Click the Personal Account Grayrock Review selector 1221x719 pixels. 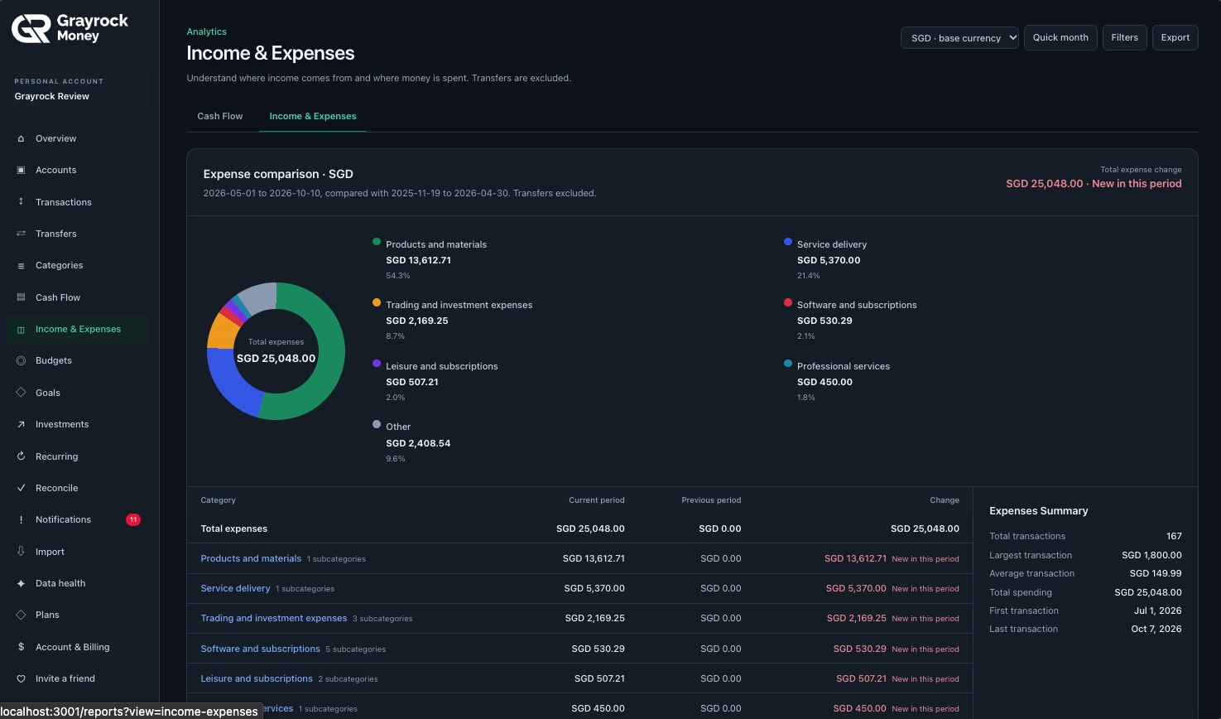[79, 89]
